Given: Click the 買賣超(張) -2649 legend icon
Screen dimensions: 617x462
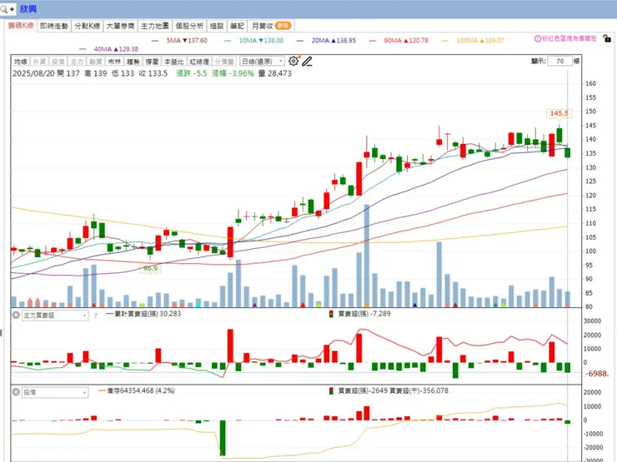Looking at the screenshot, I should [x=331, y=391].
